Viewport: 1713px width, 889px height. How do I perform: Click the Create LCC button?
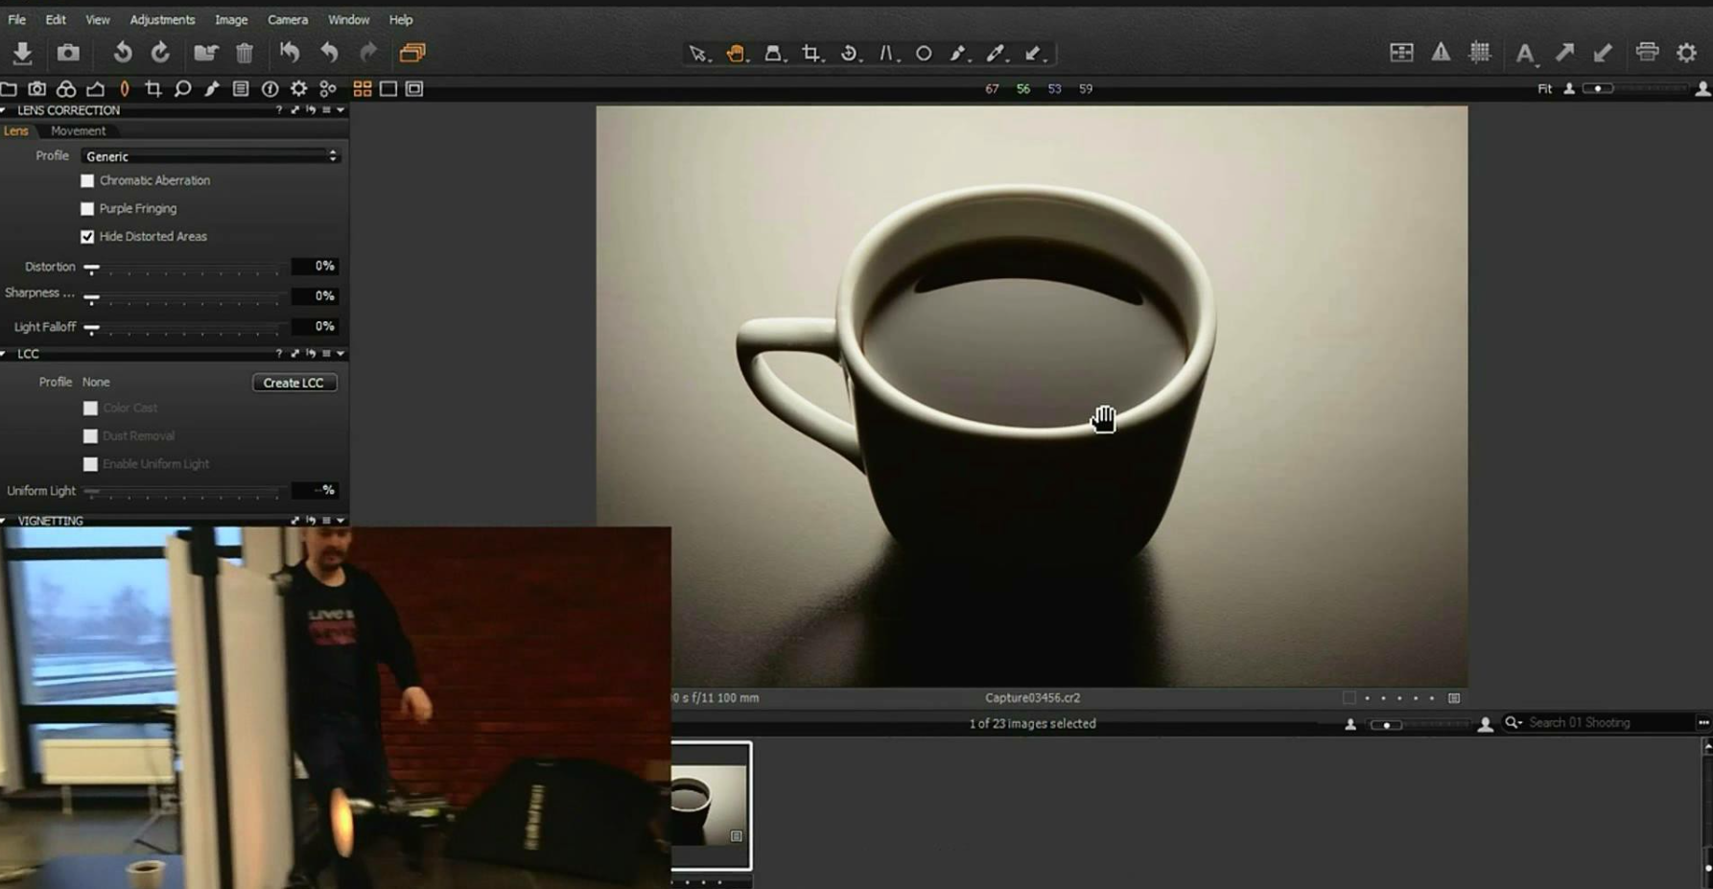(293, 383)
